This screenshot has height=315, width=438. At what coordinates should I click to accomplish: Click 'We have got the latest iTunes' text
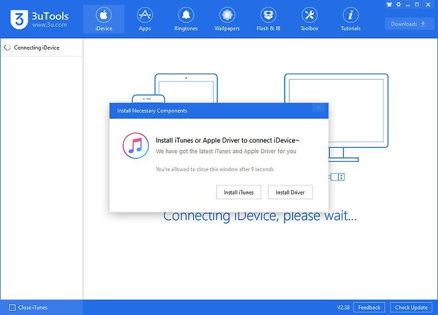226,151
